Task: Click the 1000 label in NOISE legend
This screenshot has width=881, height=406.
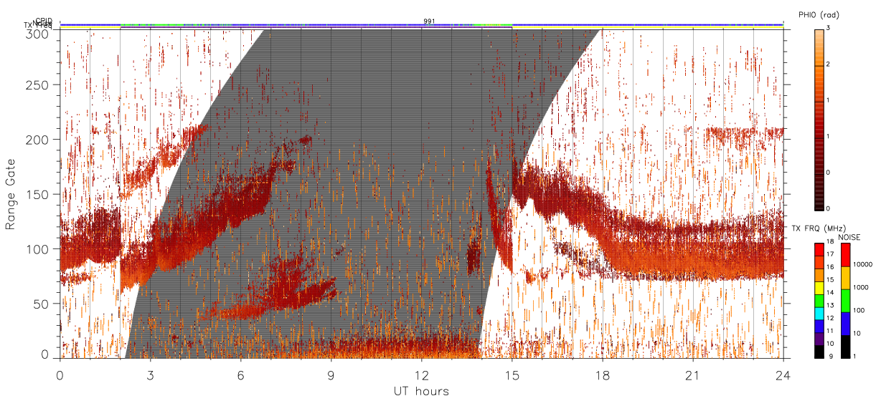Action: pos(861,287)
